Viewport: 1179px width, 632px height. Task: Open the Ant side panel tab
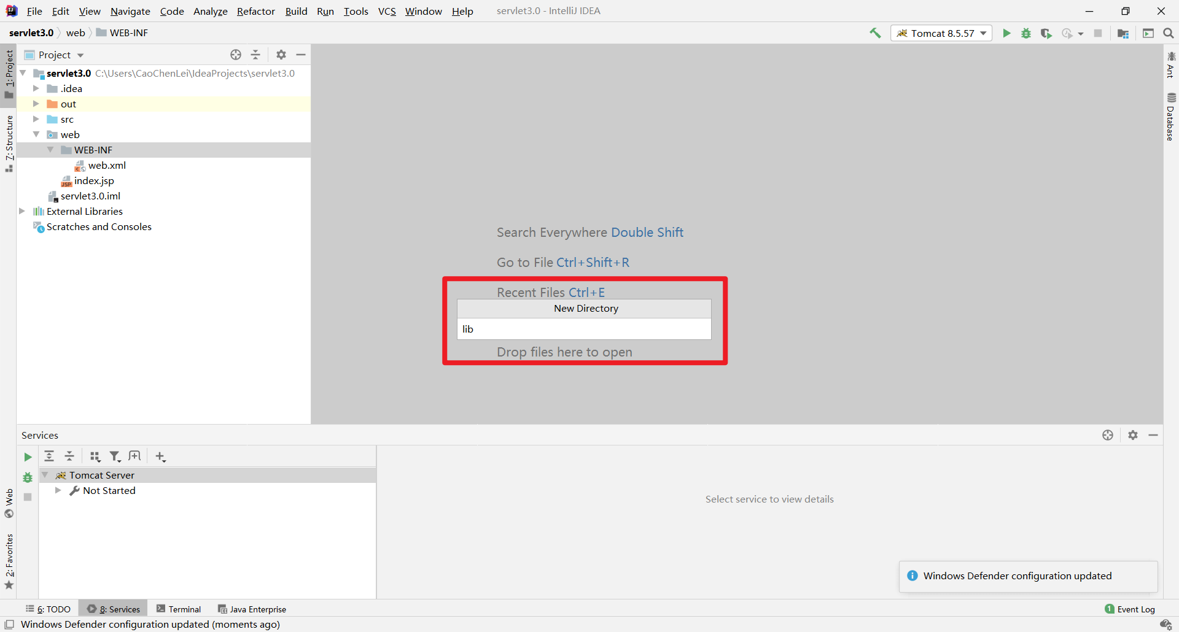(x=1171, y=64)
